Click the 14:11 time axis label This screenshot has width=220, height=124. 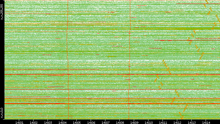(163, 123)
